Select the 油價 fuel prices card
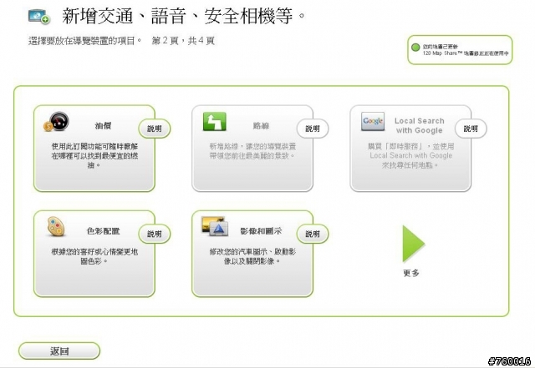Screen dimensions: 535x368 click(x=94, y=149)
